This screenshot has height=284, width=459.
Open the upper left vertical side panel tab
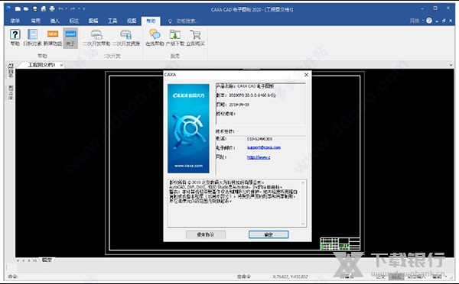click(x=11, y=70)
